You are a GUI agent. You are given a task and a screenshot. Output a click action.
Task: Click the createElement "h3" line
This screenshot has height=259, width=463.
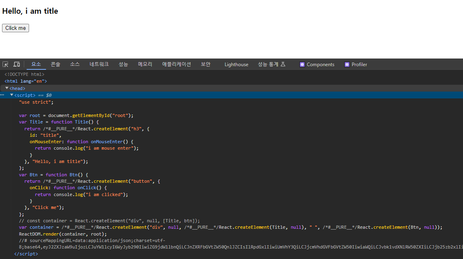[x=87, y=129]
